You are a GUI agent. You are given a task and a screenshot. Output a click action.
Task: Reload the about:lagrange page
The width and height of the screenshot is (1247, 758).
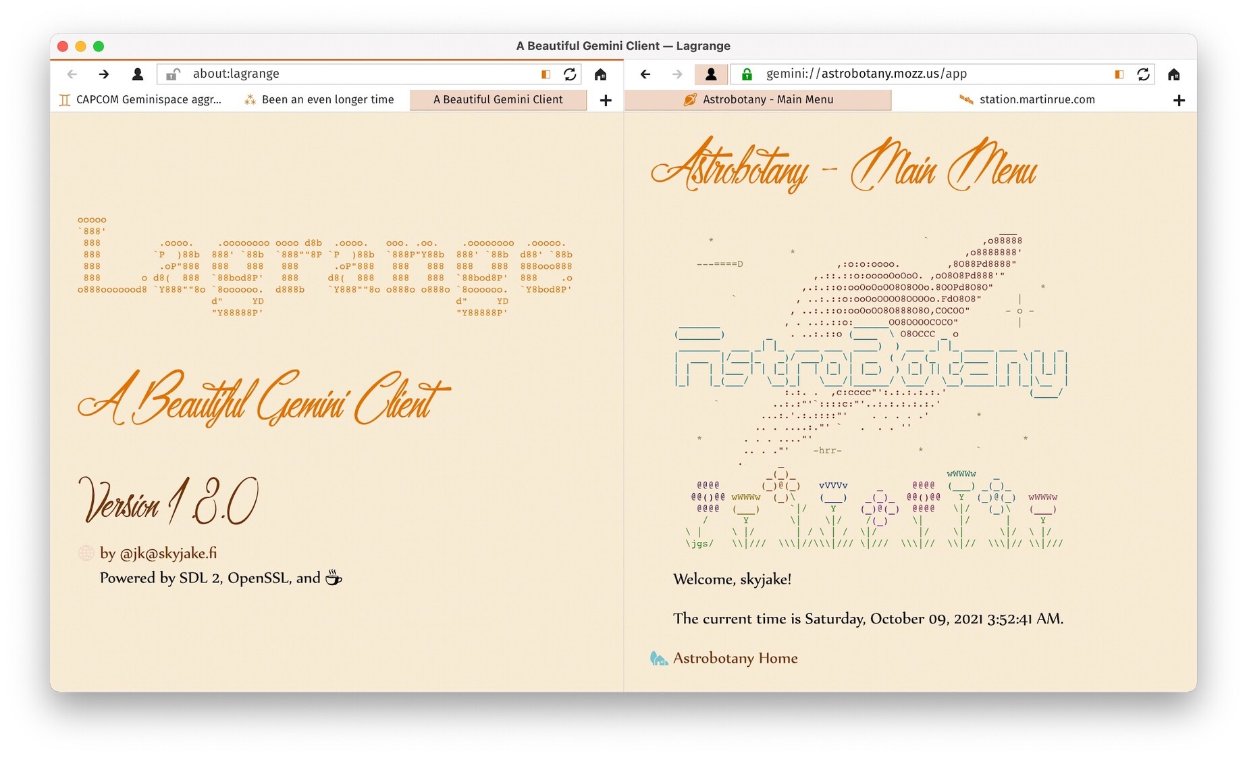point(570,74)
